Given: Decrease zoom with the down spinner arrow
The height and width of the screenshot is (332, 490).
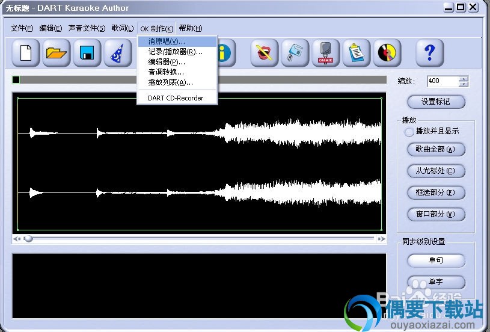Looking at the screenshot, I should click(x=464, y=84).
